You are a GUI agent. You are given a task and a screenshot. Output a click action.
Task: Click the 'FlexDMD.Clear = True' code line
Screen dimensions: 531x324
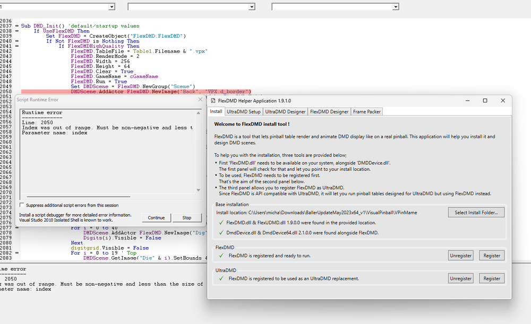click(102, 72)
